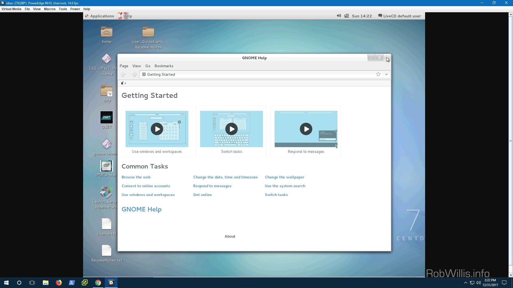Open Windows Start menu
The height and width of the screenshot is (288, 513).
click(x=6, y=283)
